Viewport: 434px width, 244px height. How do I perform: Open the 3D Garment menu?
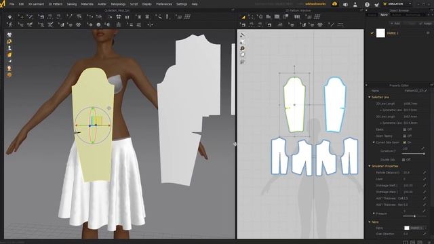[x=36, y=4]
